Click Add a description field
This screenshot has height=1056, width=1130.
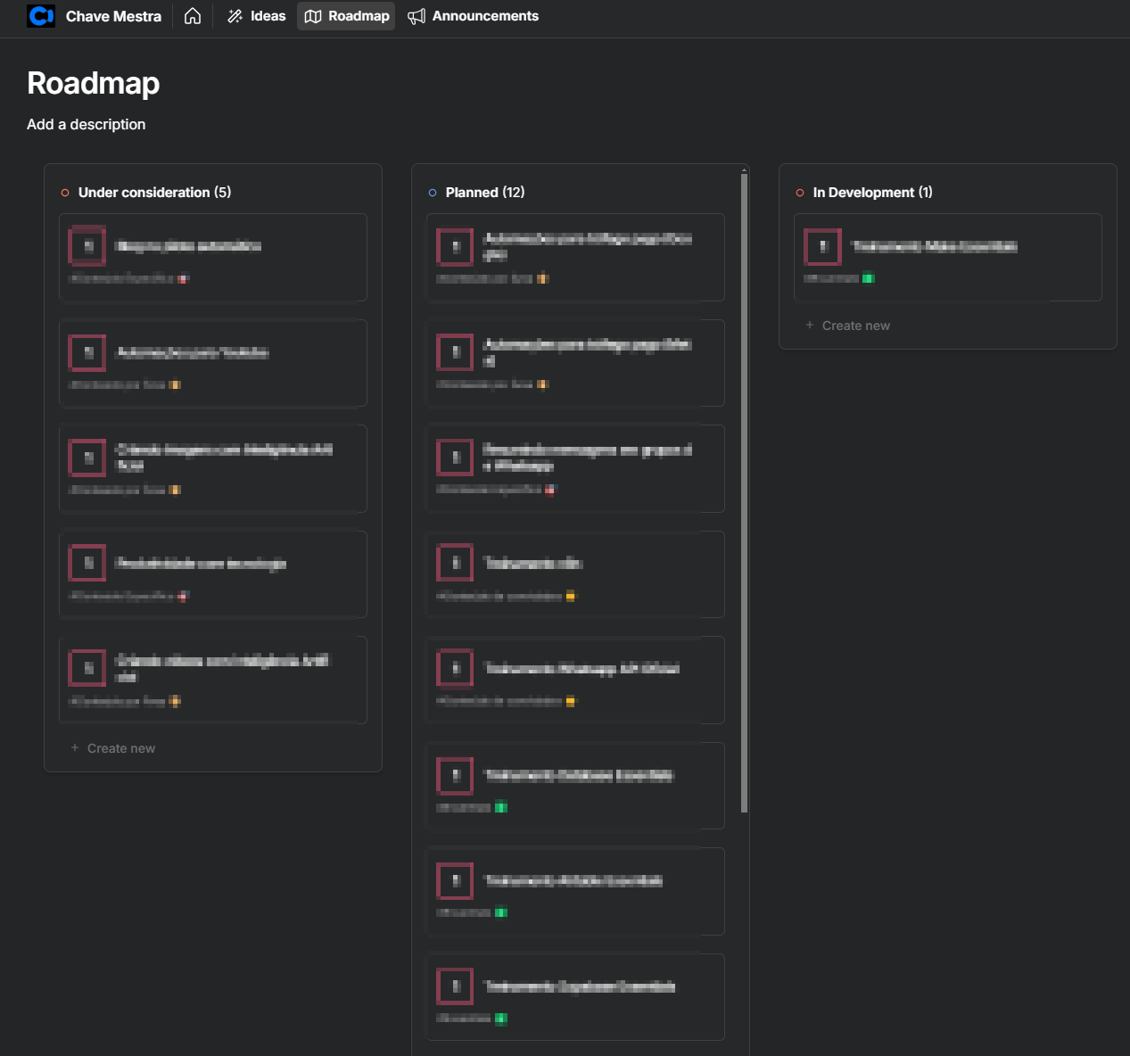(87, 124)
